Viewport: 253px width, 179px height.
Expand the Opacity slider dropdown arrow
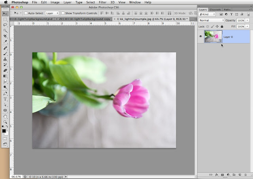pyautogui.click(x=248, y=20)
